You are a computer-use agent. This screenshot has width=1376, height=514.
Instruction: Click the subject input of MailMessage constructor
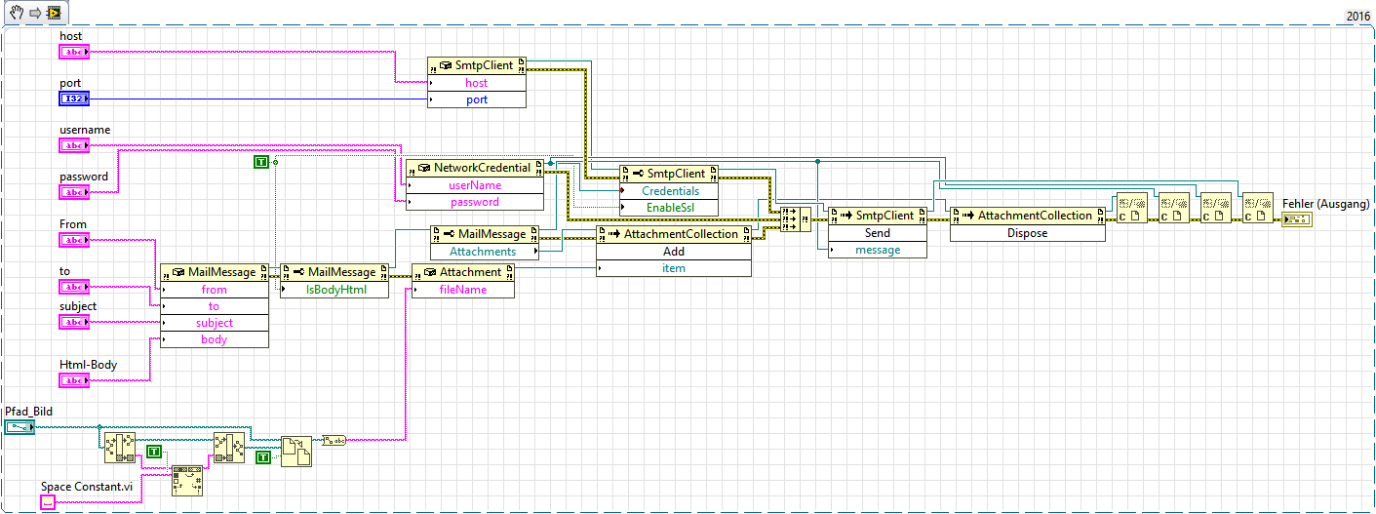pyautogui.click(x=215, y=323)
